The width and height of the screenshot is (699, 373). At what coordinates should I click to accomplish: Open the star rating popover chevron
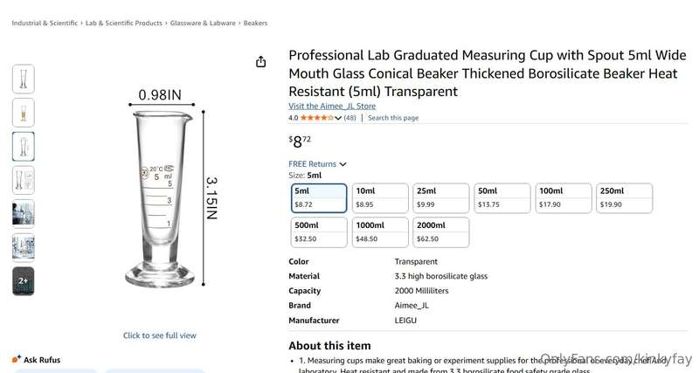(x=338, y=118)
